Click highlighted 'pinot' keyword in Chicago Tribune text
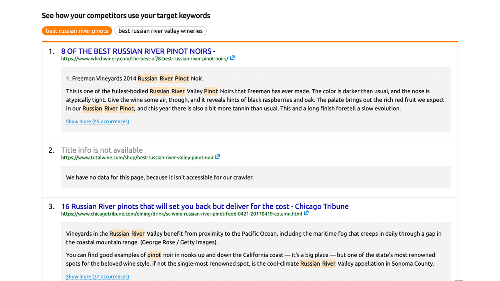The width and height of the screenshot is (500, 281). pos(154,255)
